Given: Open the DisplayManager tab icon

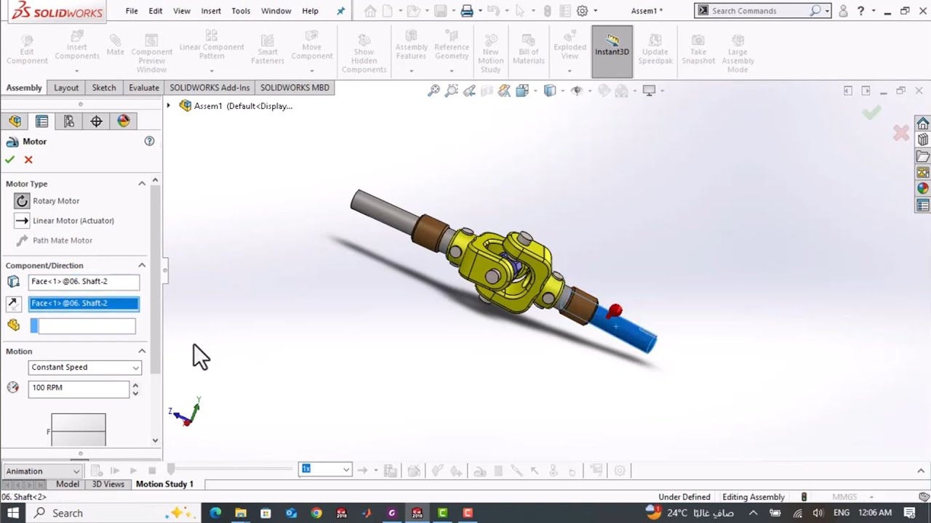Looking at the screenshot, I should click(x=124, y=121).
